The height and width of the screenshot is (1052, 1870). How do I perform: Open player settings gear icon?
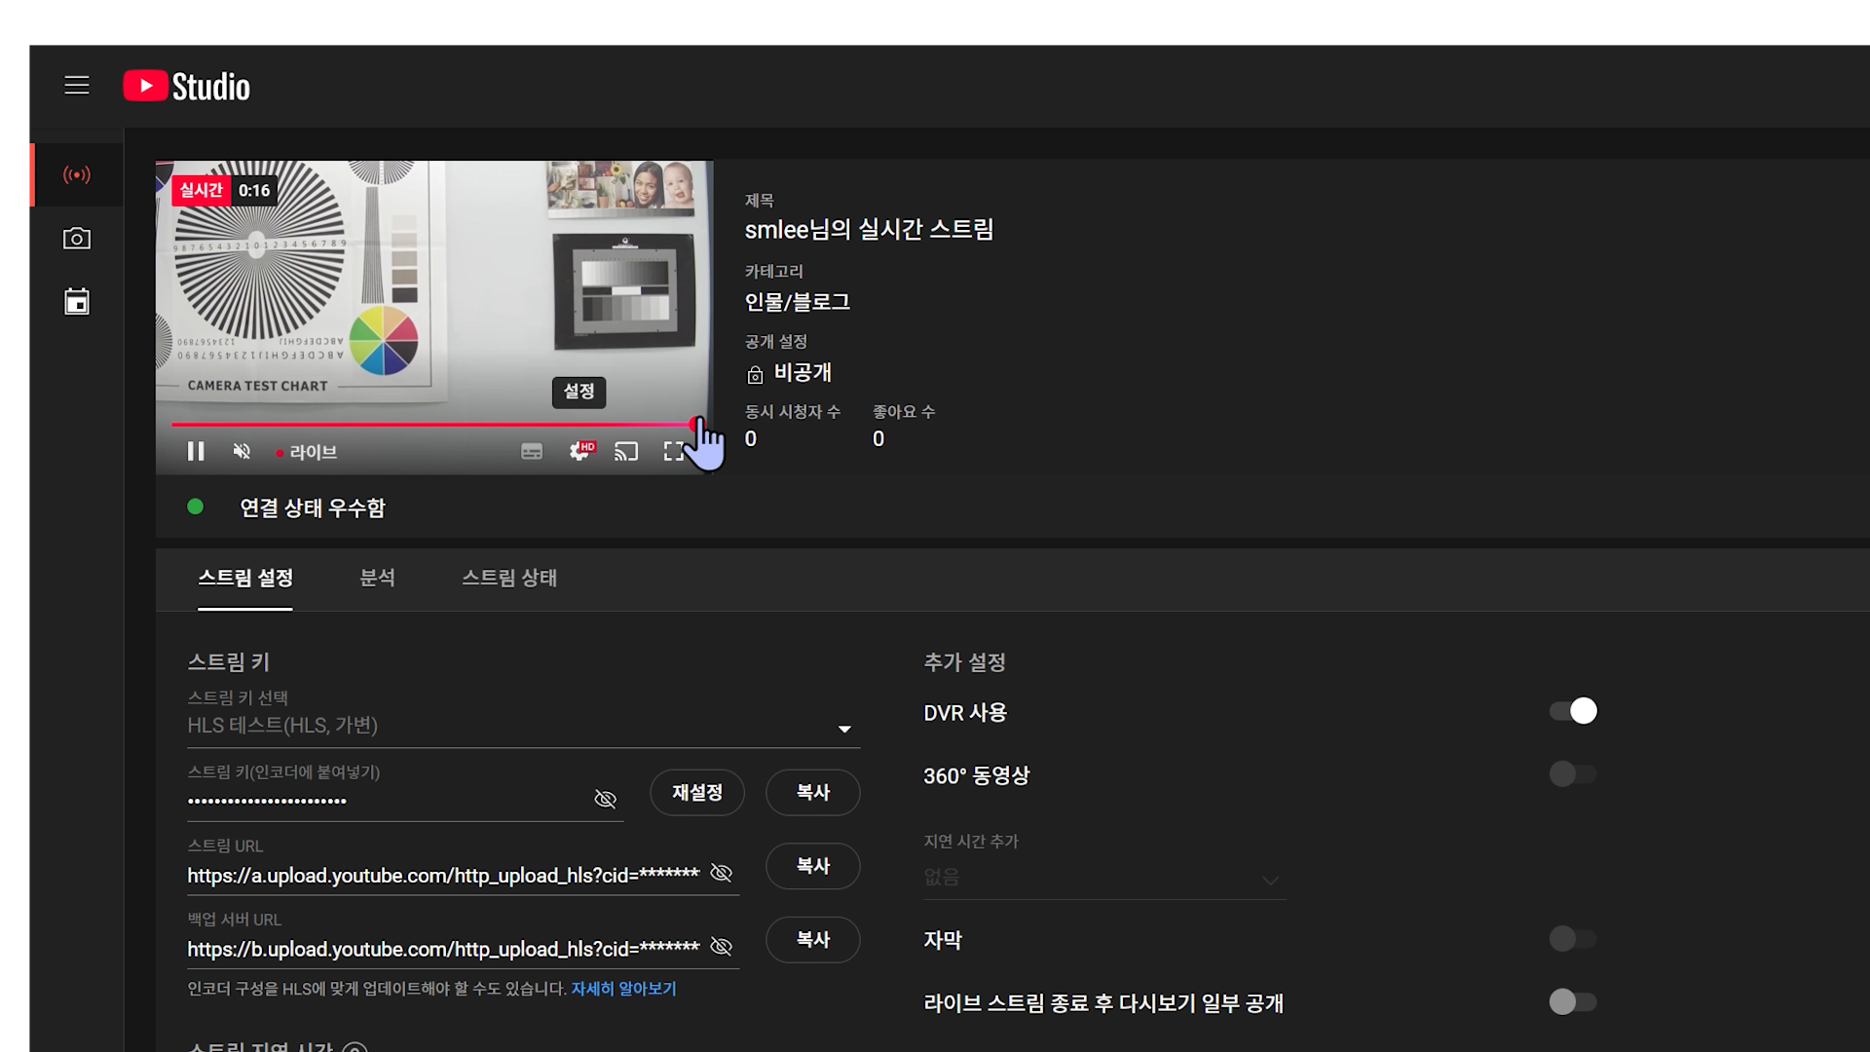[580, 452]
